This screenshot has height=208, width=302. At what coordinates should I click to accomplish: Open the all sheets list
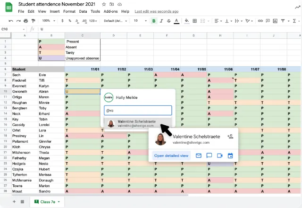tap(22, 202)
